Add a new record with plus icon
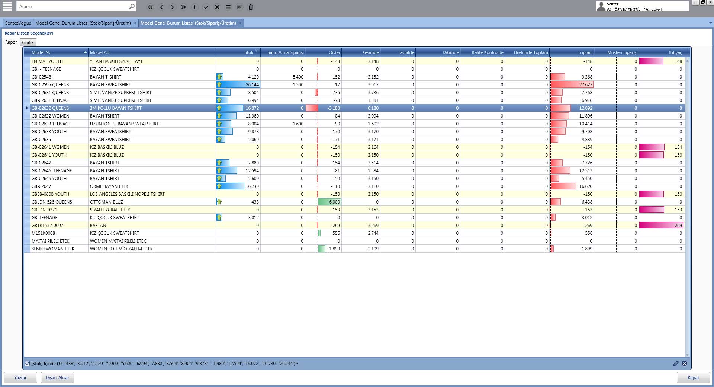Screen dimensions: 714x387 195,7
